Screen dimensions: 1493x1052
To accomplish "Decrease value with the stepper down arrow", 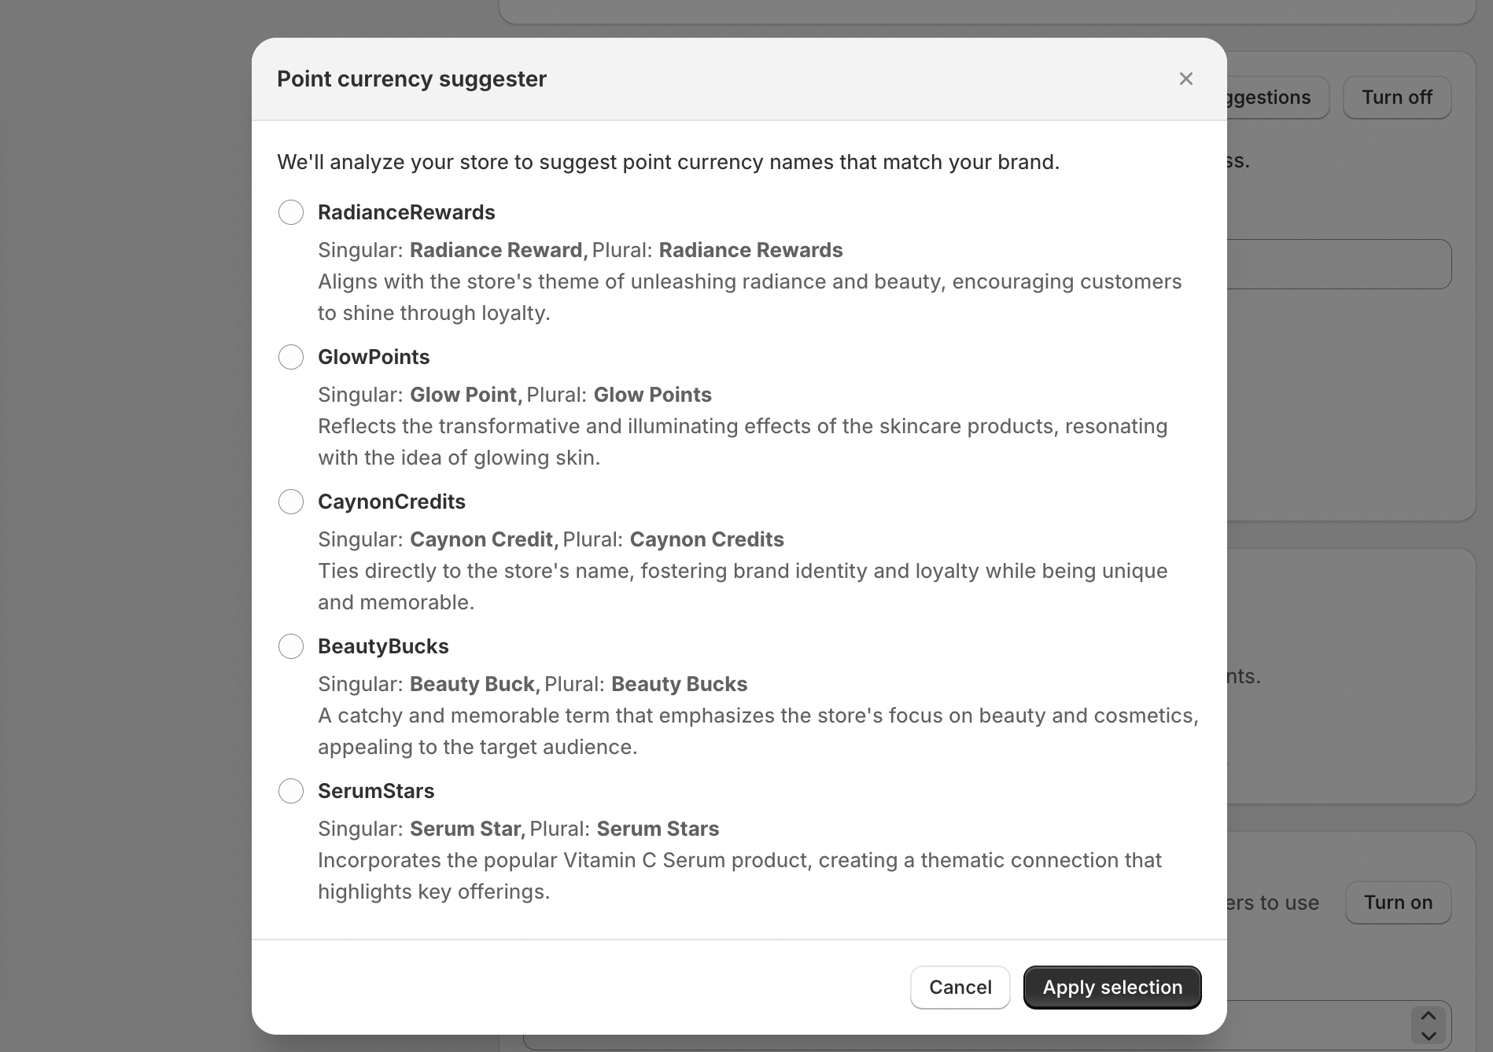I will [x=1428, y=1037].
